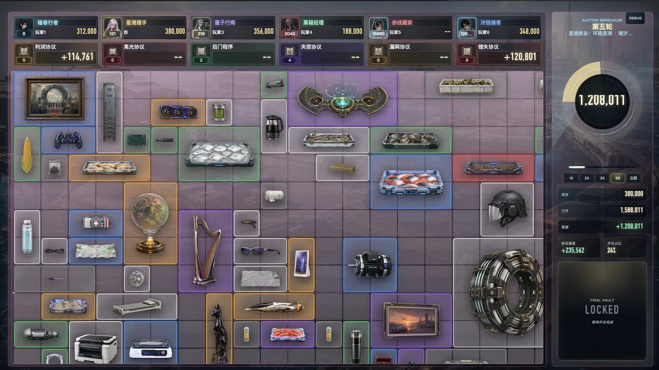
Task: Pick the graphics card item
Action: click(178, 112)
